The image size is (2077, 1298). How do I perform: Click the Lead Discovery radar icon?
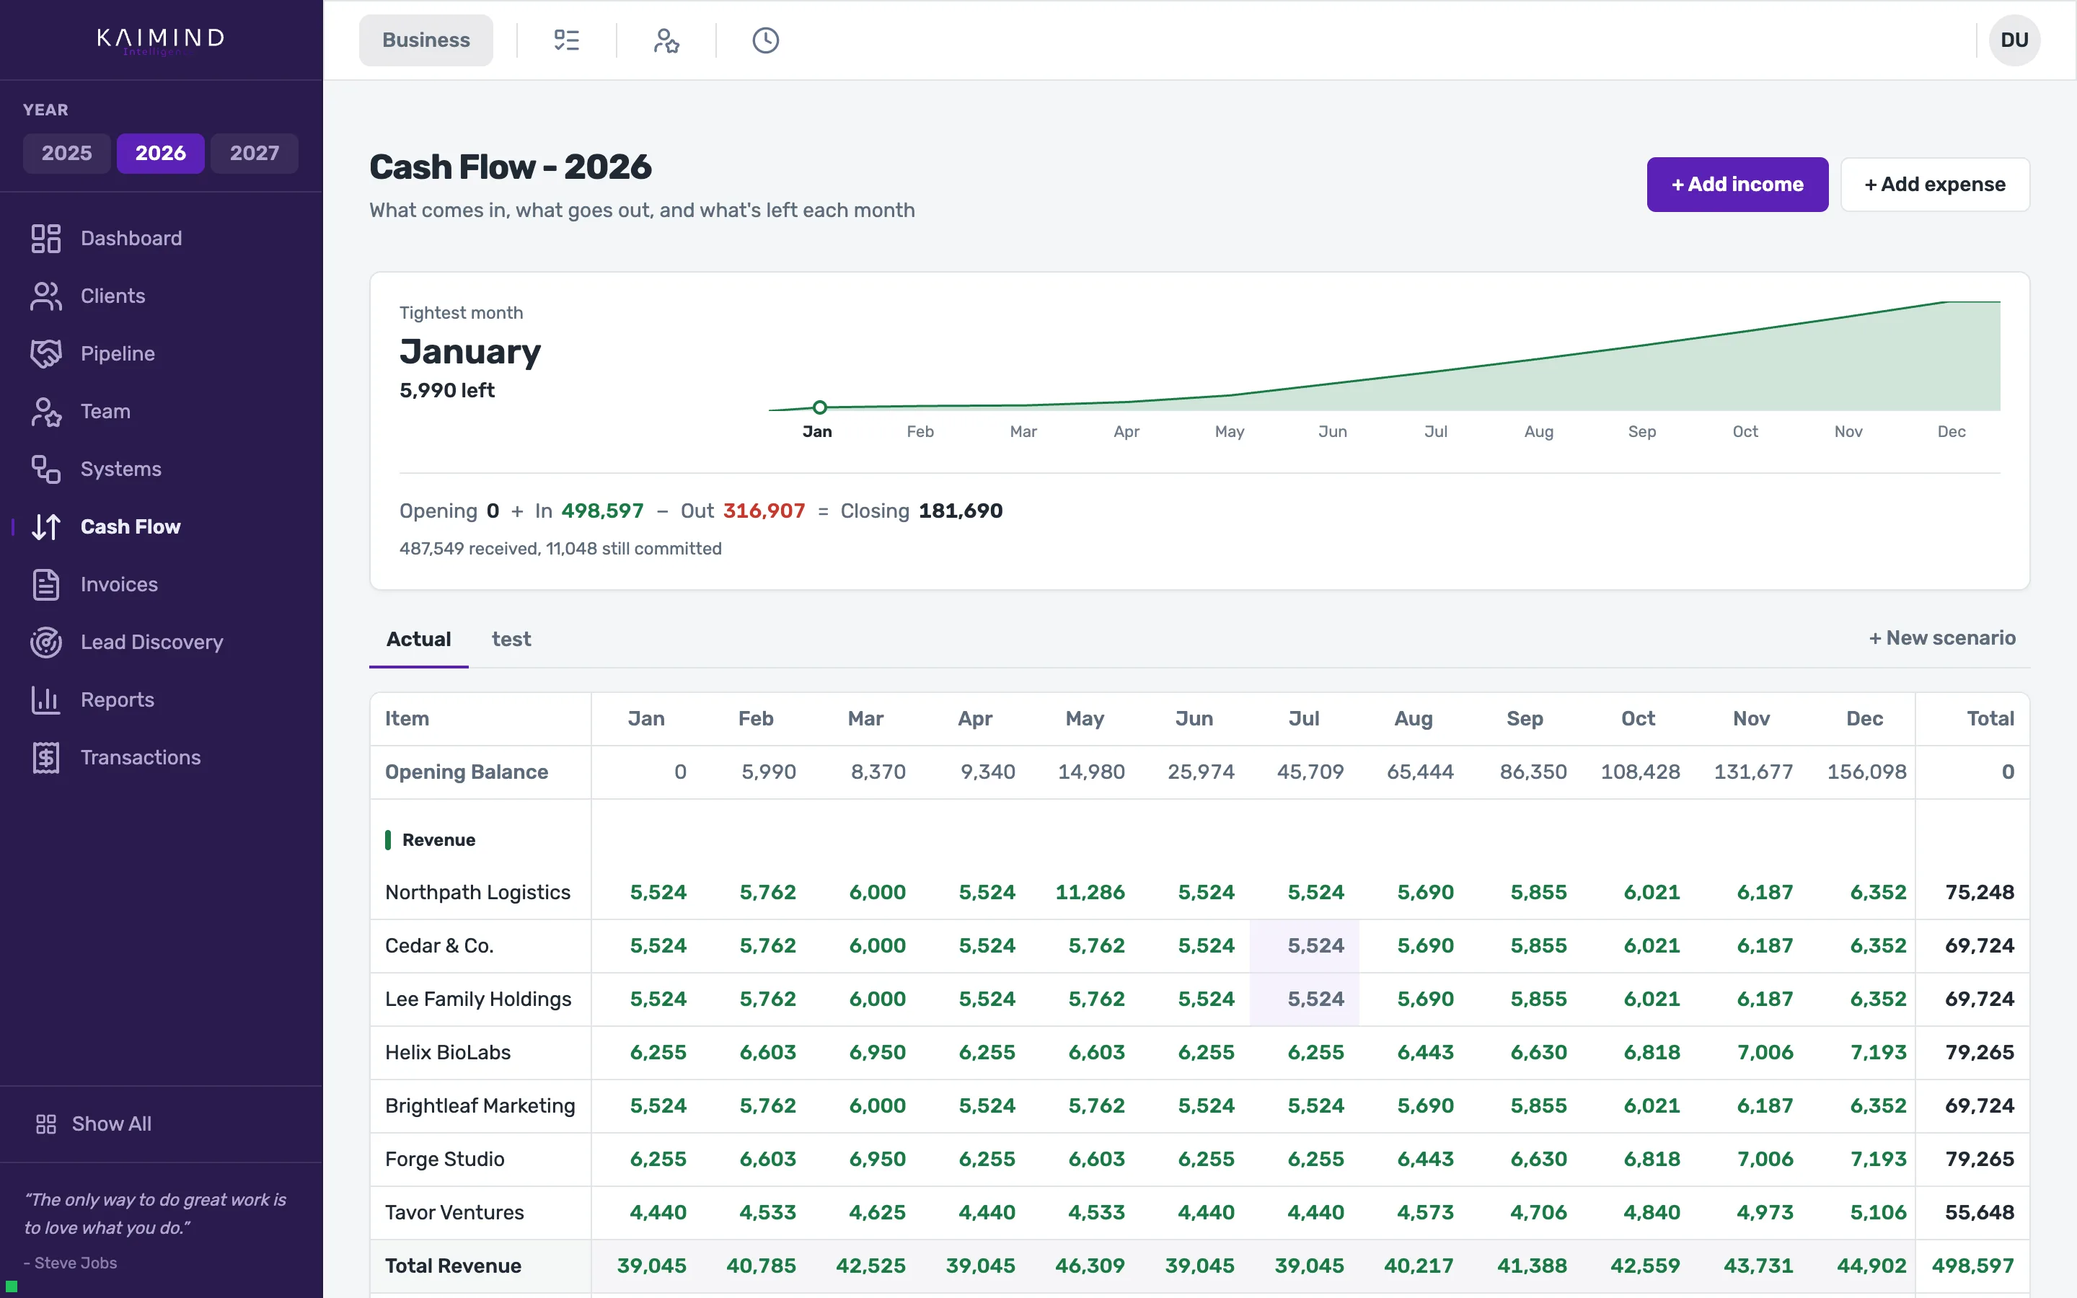[x=45, y=642]
